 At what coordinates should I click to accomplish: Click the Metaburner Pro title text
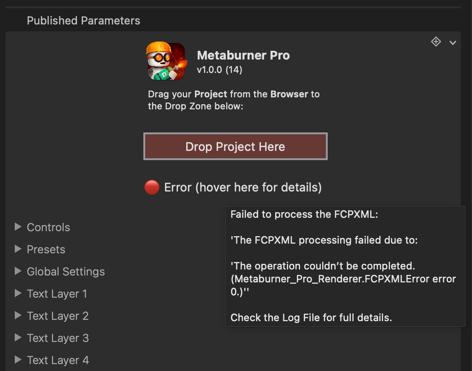[x=243, y=55]
